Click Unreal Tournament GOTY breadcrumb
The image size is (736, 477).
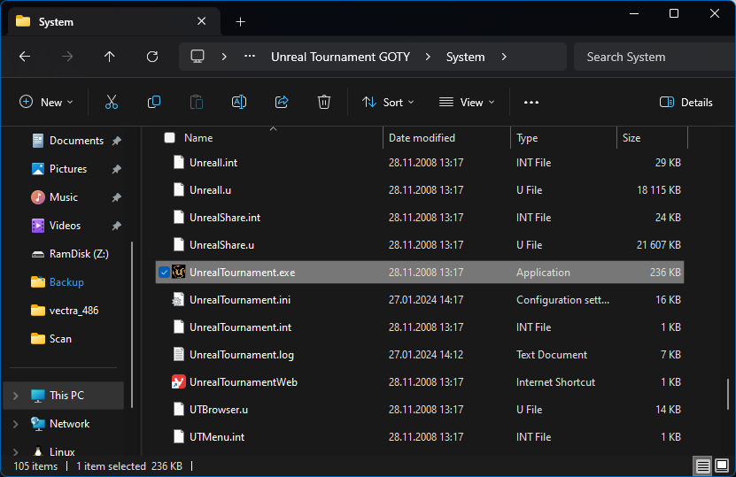tap(340, 57)
